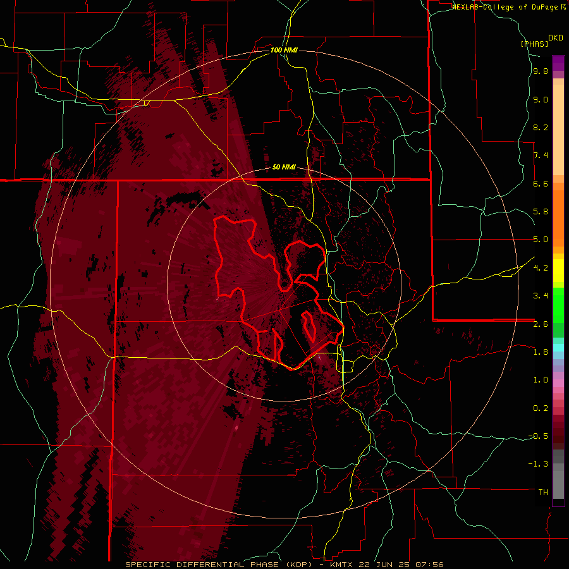Screen dimensions: 569x569
Task: Click the "SPECIFIC DIFFERENTIAL PHASE" caption text
Action: click(202, 565)
